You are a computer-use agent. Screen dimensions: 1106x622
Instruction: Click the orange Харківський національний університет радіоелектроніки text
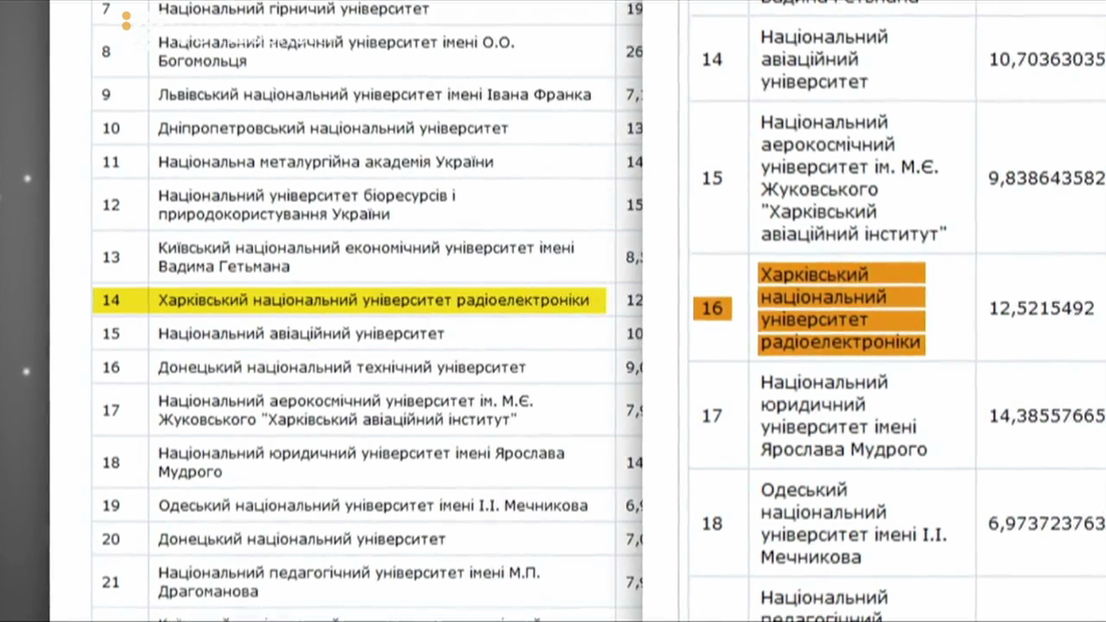pos(841,308)
